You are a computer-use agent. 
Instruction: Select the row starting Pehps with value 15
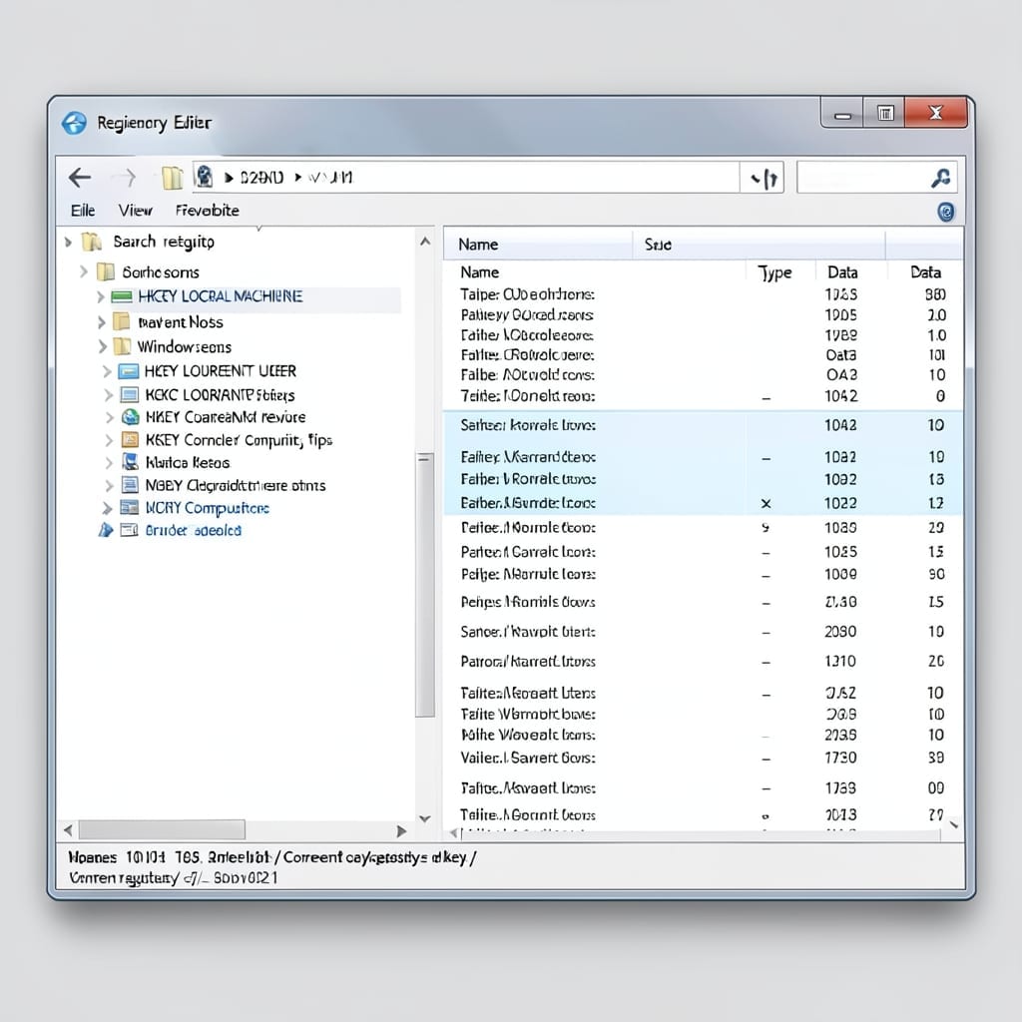[703, 602]
